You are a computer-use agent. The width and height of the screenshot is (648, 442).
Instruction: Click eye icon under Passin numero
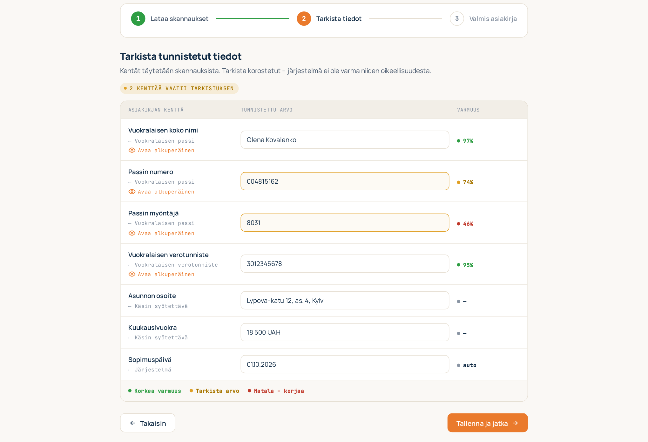(132, 192)
